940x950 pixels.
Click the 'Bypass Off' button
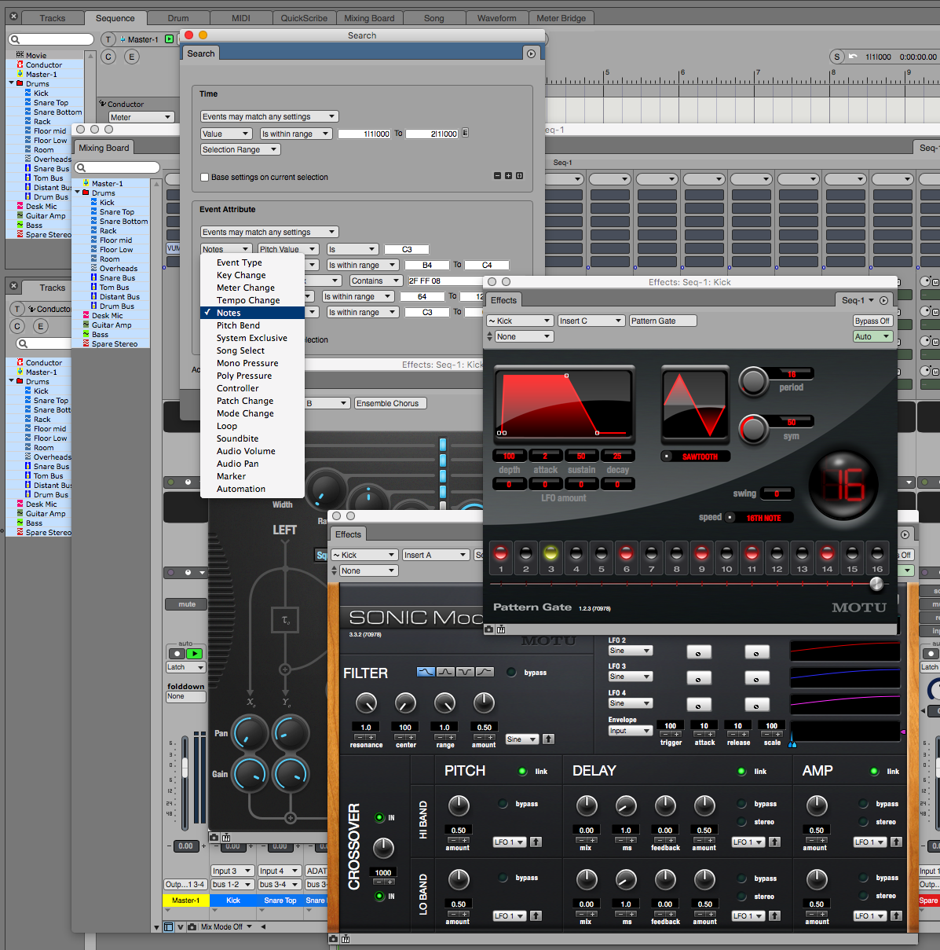tap(872, 321)
